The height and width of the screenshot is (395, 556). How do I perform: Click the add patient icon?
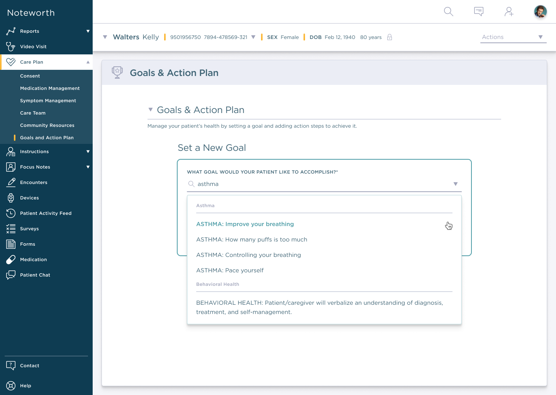[x=509, y=12]
